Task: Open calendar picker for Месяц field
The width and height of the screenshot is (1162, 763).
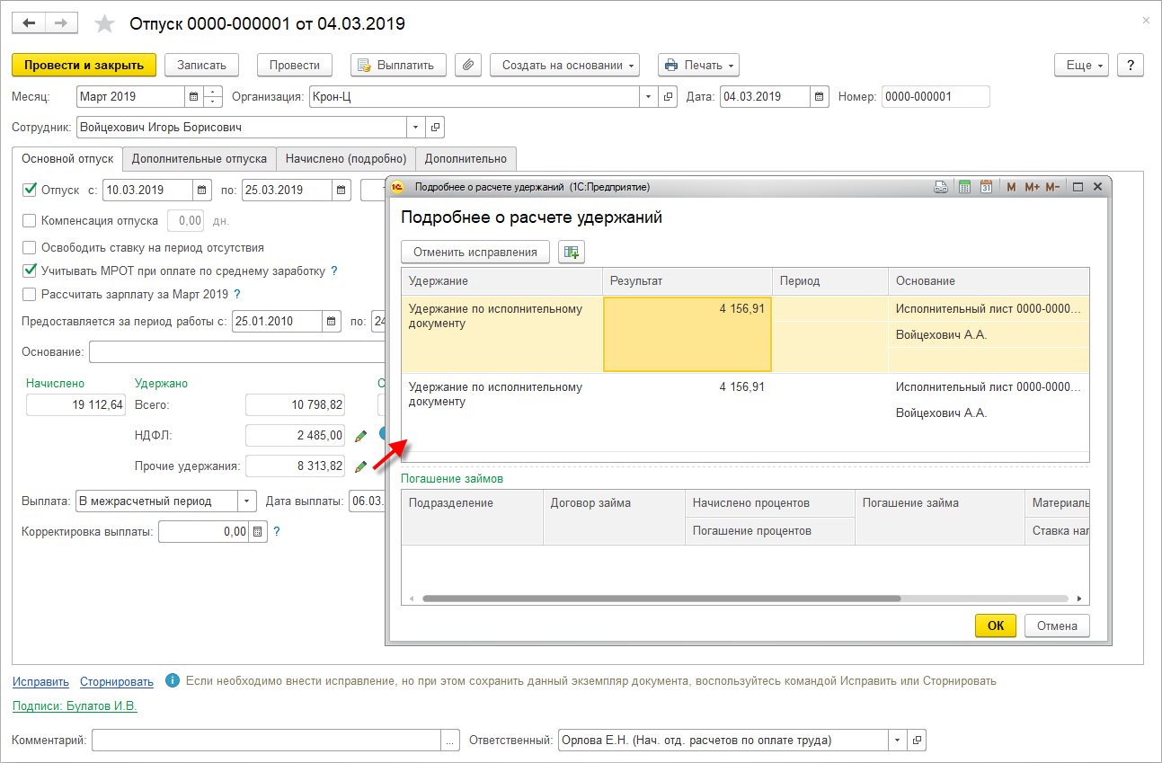Action: tap(194, 97)
